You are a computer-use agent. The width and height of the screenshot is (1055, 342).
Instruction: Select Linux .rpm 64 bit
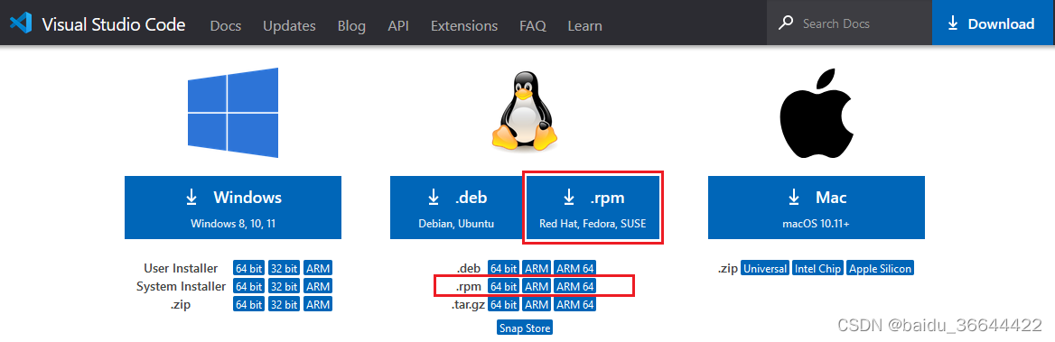504,286
